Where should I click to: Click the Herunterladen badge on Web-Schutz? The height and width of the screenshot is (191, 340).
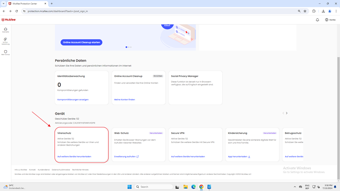[156, 133]
